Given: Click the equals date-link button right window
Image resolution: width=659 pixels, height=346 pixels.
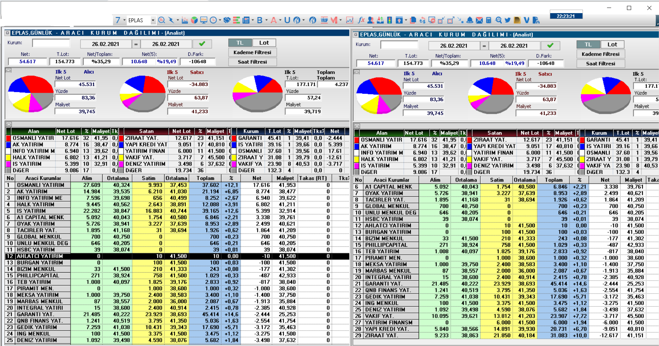Looking at the screenshot, I should coord(484,46).
